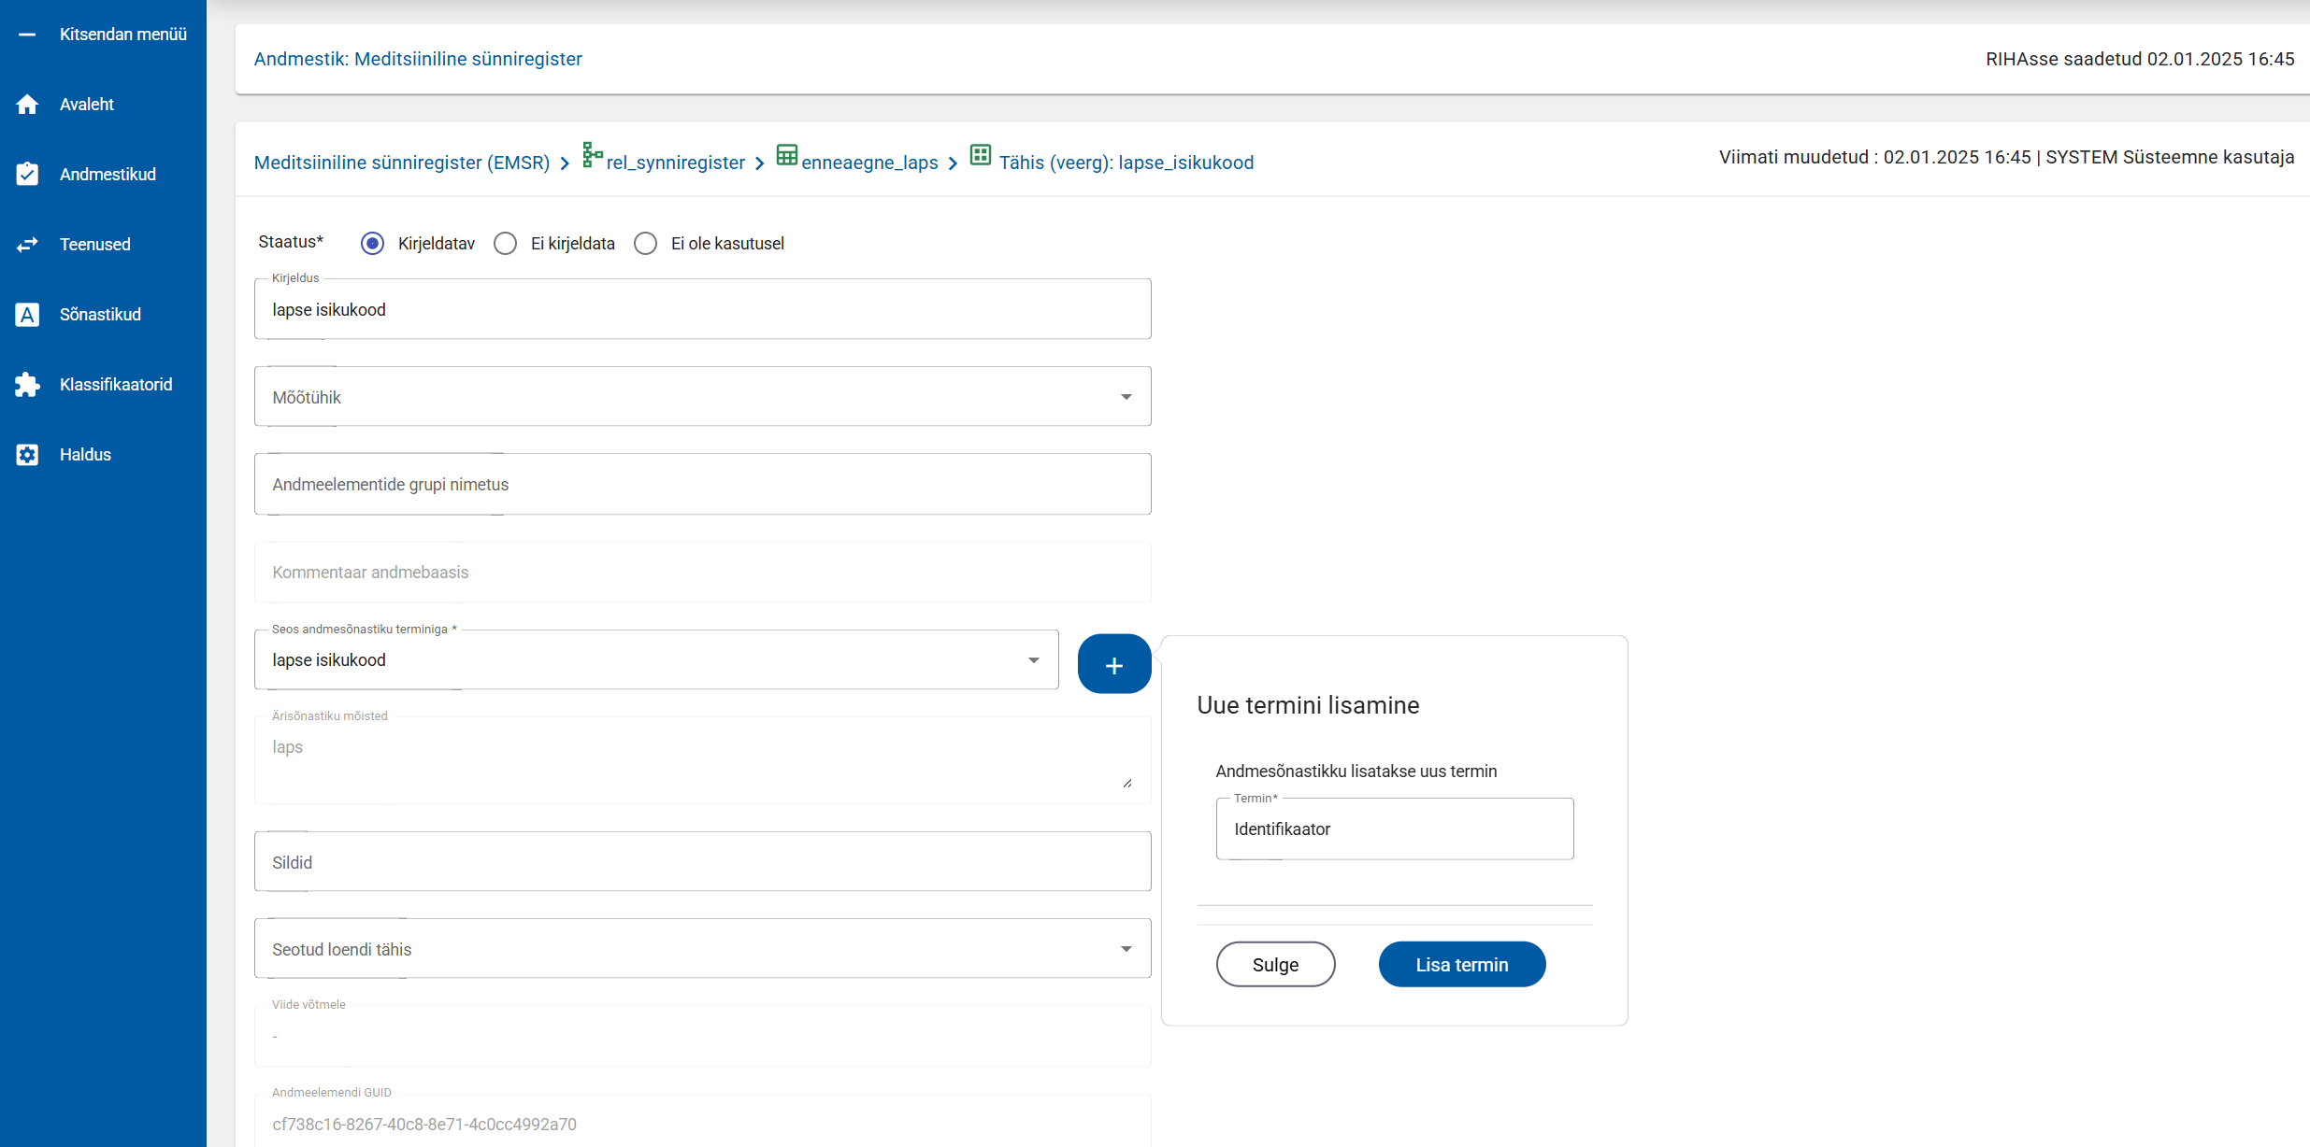This screenshot has height=1147, width=2310.
Task: Expand the Mõõtühik dropdown
Action: pos(1126,397)
